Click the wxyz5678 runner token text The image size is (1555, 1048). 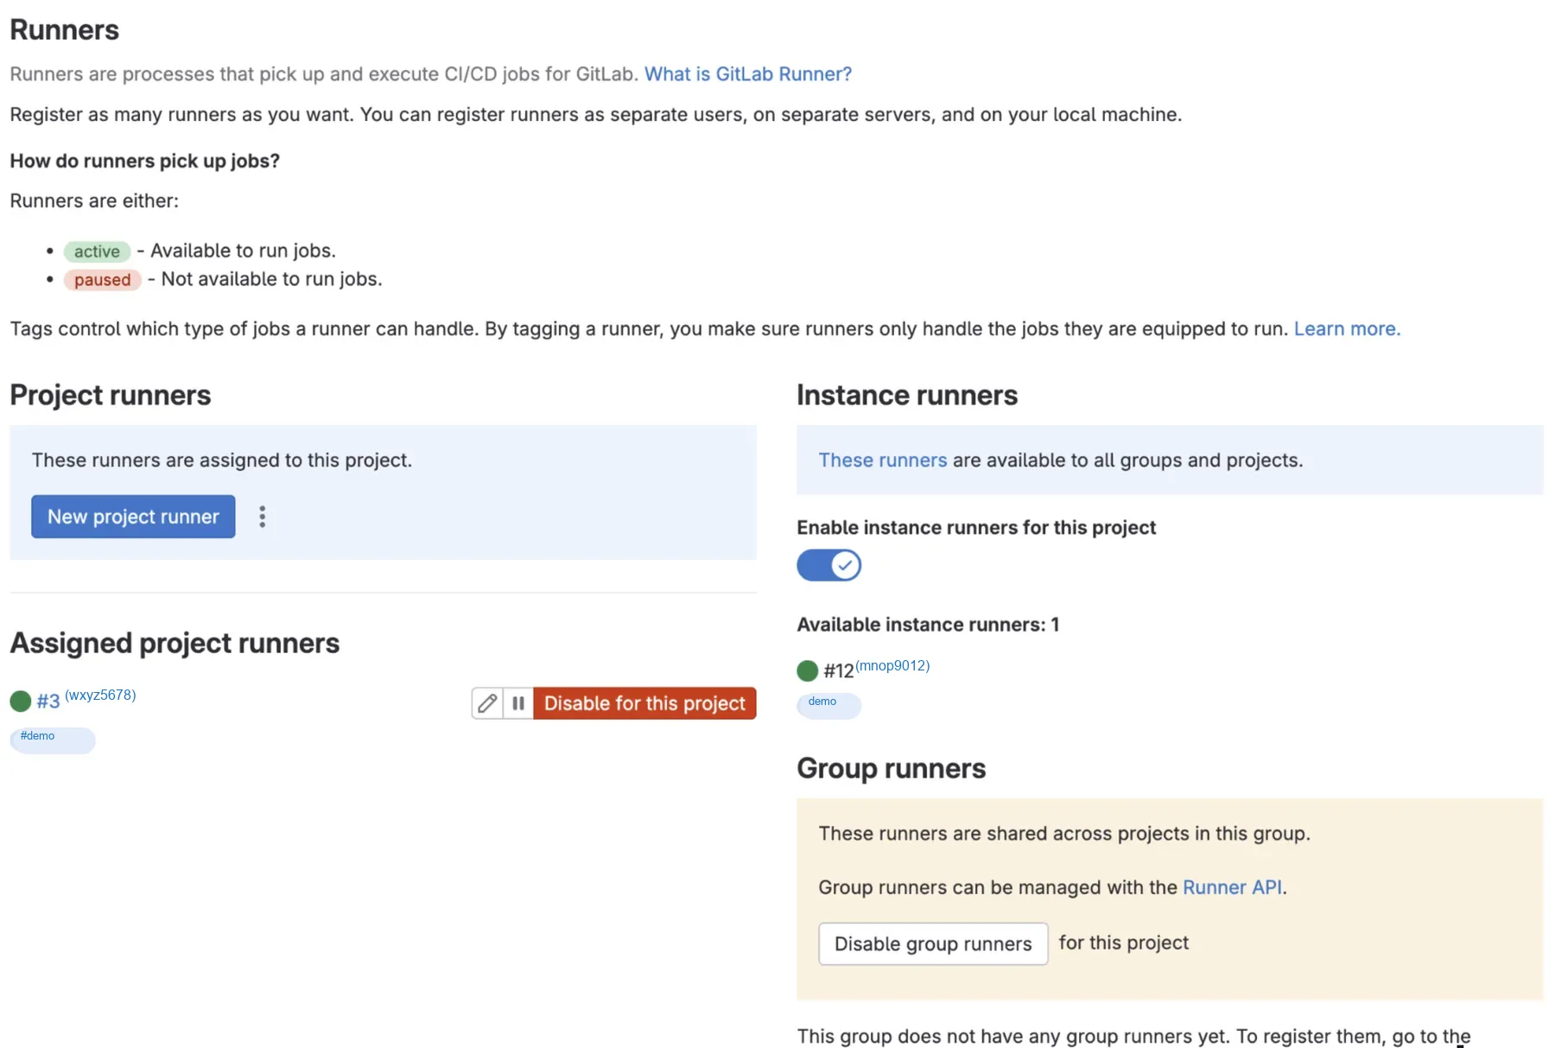[x=100, y=695]
